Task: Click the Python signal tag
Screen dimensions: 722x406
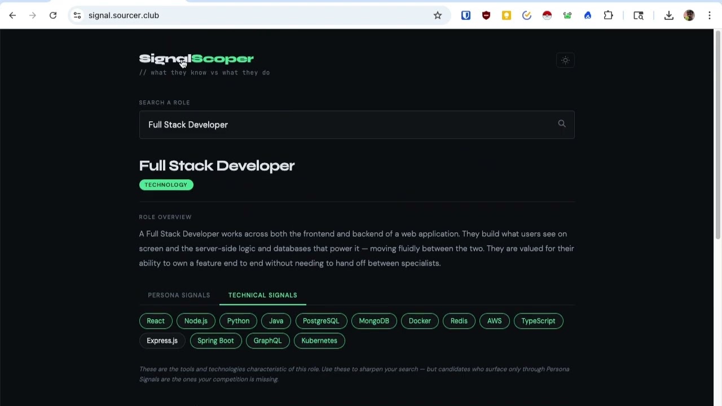Action: [x=238, y=321]
